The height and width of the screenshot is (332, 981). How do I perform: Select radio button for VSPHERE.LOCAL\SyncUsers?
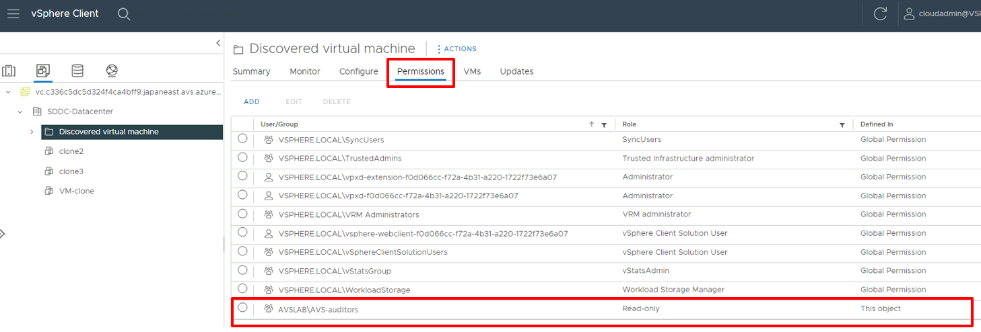click(x=242, y=138)
